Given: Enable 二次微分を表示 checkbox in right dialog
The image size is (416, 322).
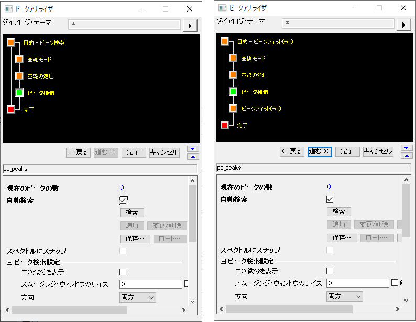Looking at the screenshot, I should [330, 271].
